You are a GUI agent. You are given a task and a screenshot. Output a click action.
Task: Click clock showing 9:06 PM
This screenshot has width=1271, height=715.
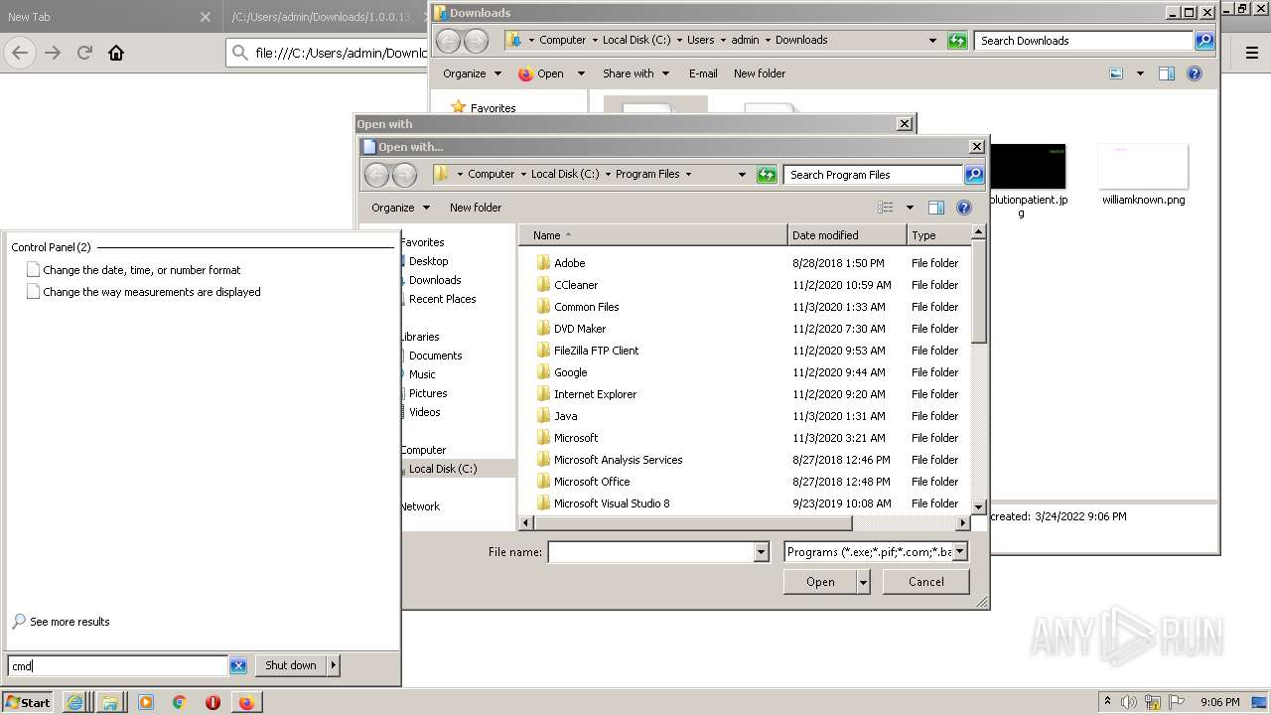point(1220,702)
